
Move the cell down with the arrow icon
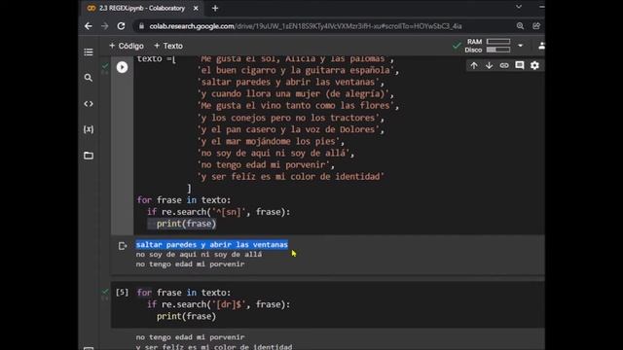click(x=489, y=65)
